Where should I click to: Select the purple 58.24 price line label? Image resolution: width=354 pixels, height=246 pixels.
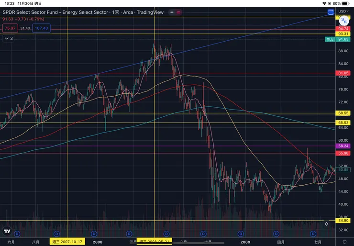point(343,146)
